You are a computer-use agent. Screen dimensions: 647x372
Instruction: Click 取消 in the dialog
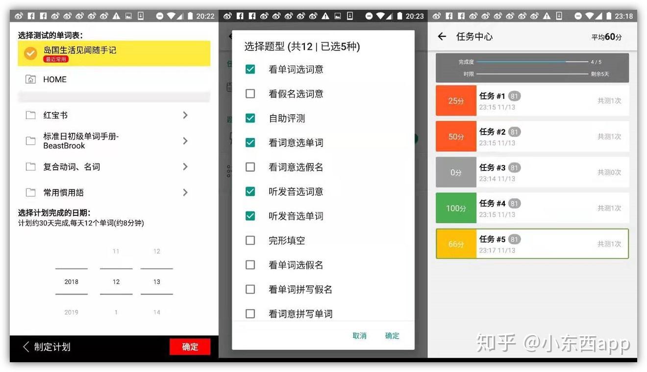(x=359, y=336)
